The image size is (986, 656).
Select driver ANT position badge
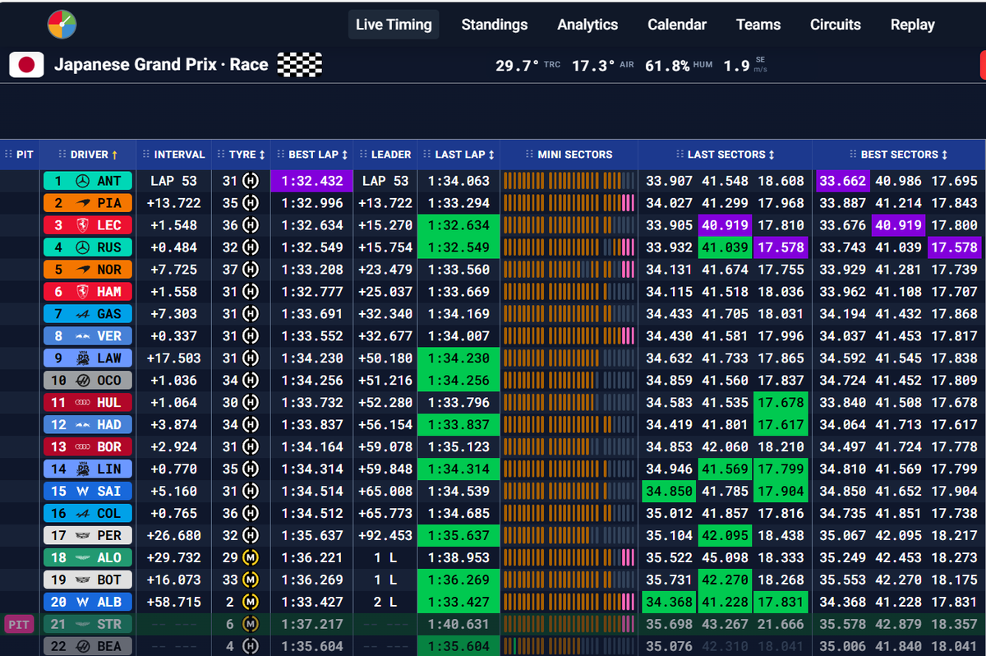pyautogui.click(x=87, y=181)
